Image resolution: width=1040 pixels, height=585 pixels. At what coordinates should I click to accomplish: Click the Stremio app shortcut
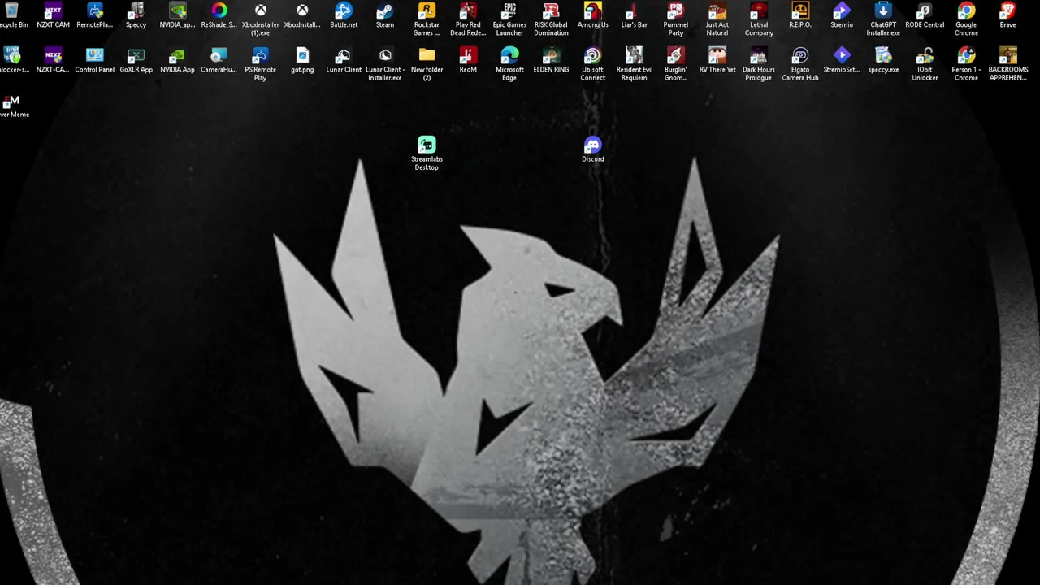click(842, 11)
